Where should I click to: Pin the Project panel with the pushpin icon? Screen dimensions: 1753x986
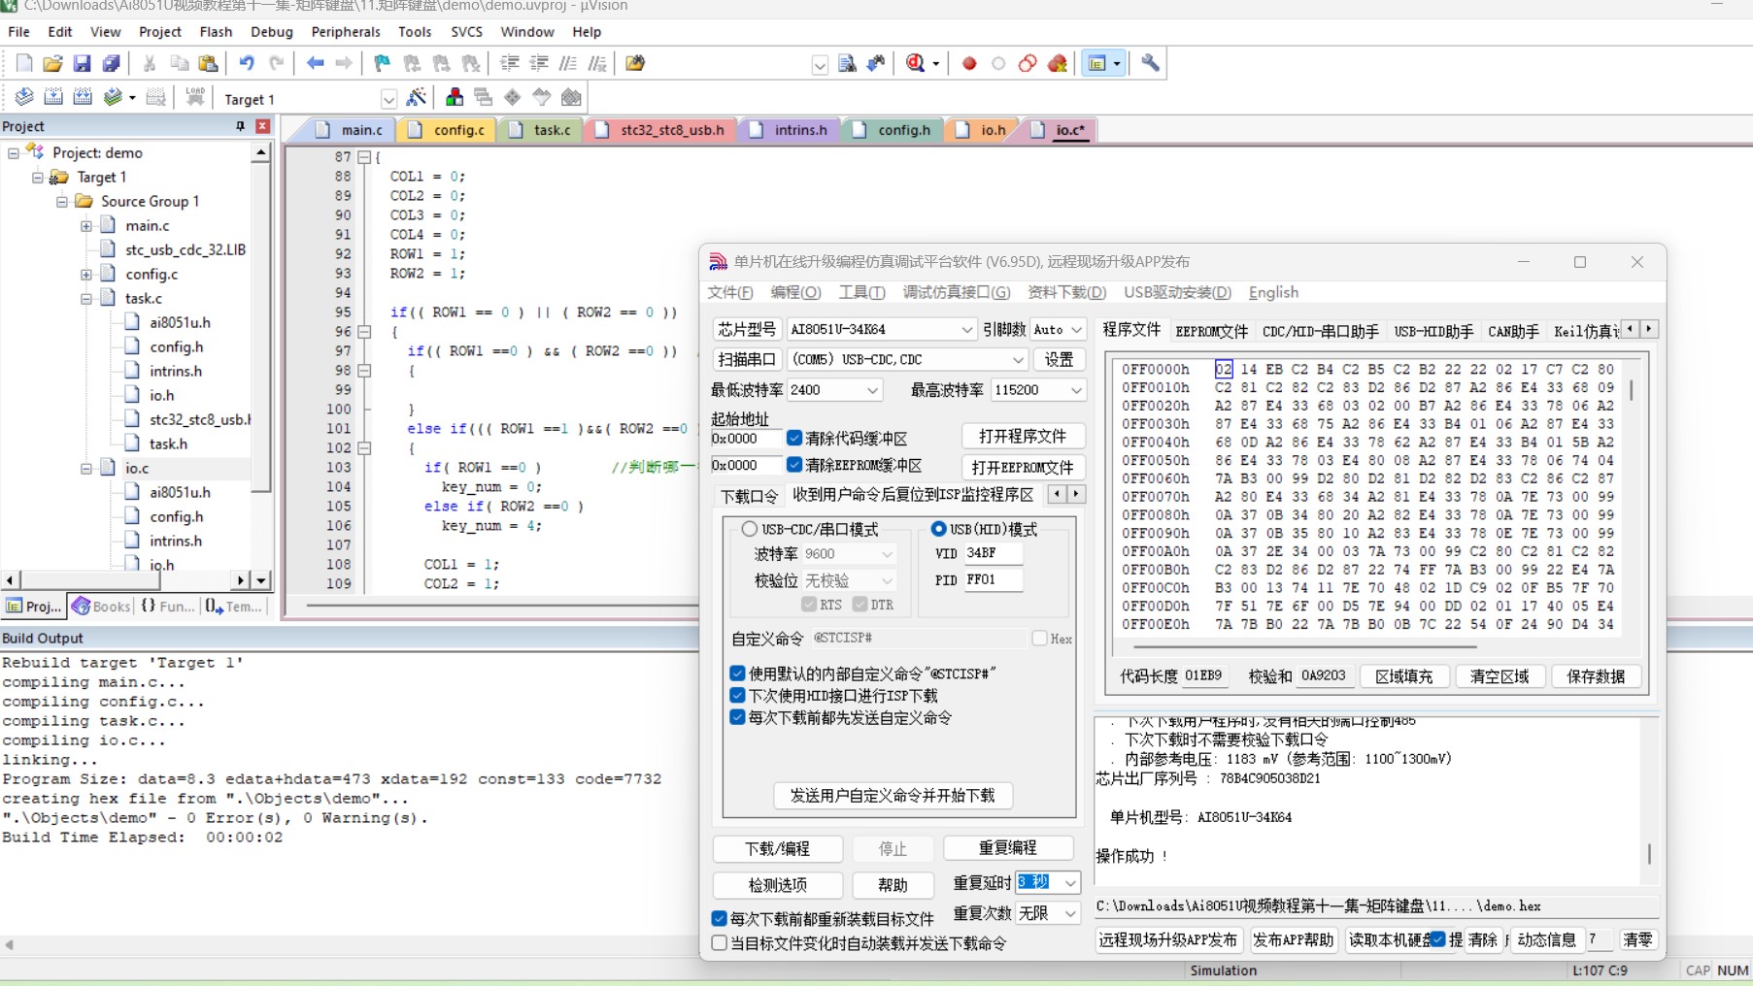tap(240, 126)
